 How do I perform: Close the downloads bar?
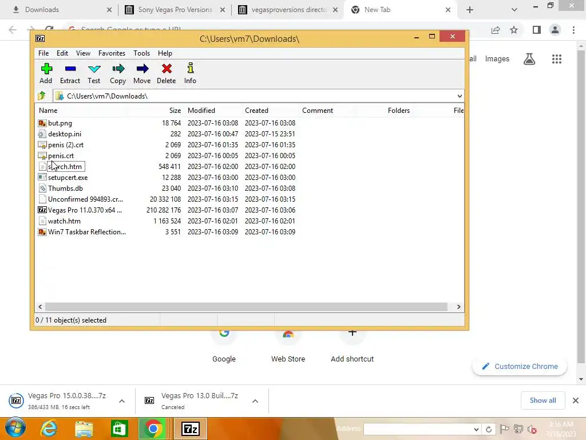click(x=576, y=400)
